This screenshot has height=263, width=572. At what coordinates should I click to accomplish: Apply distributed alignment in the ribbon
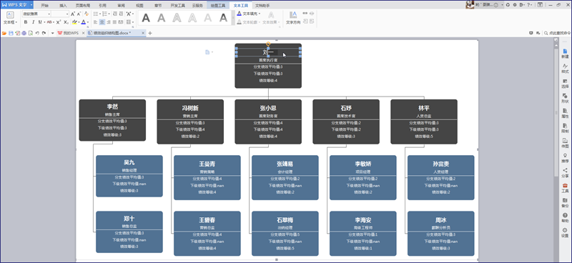(122, 22)
